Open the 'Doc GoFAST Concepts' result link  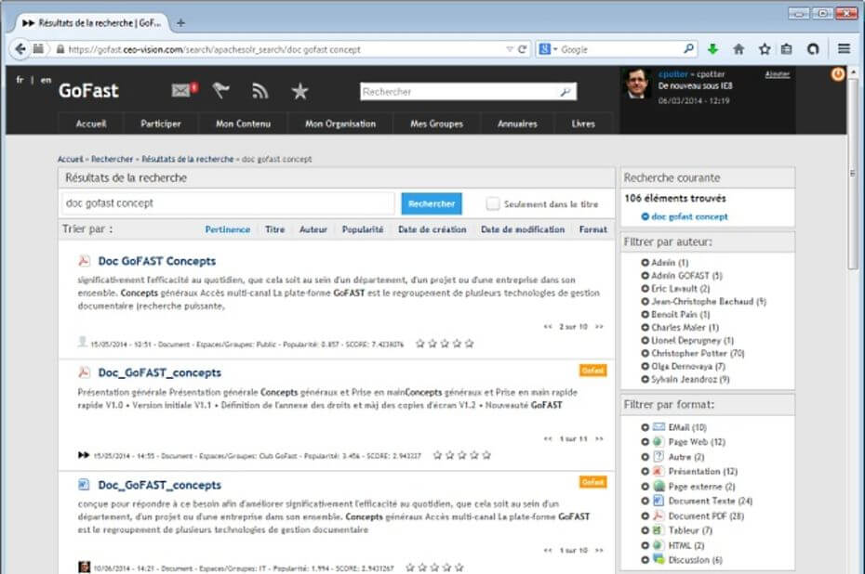pos(156,261)
